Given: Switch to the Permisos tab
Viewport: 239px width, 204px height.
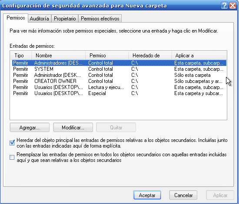Looking at the screenshot, I should 16,18.
